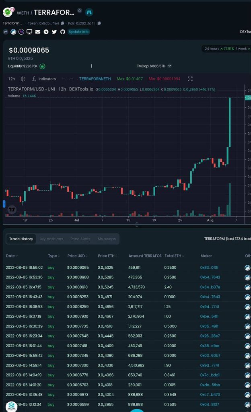
Task: Click the share arrow icon
Action: (6, 32)
